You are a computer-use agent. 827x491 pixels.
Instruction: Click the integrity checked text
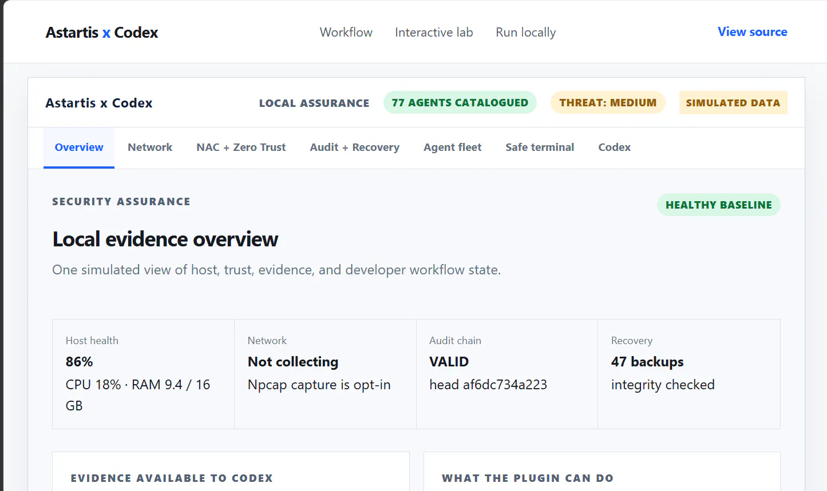pyautogui.click(x=663, y=385)
